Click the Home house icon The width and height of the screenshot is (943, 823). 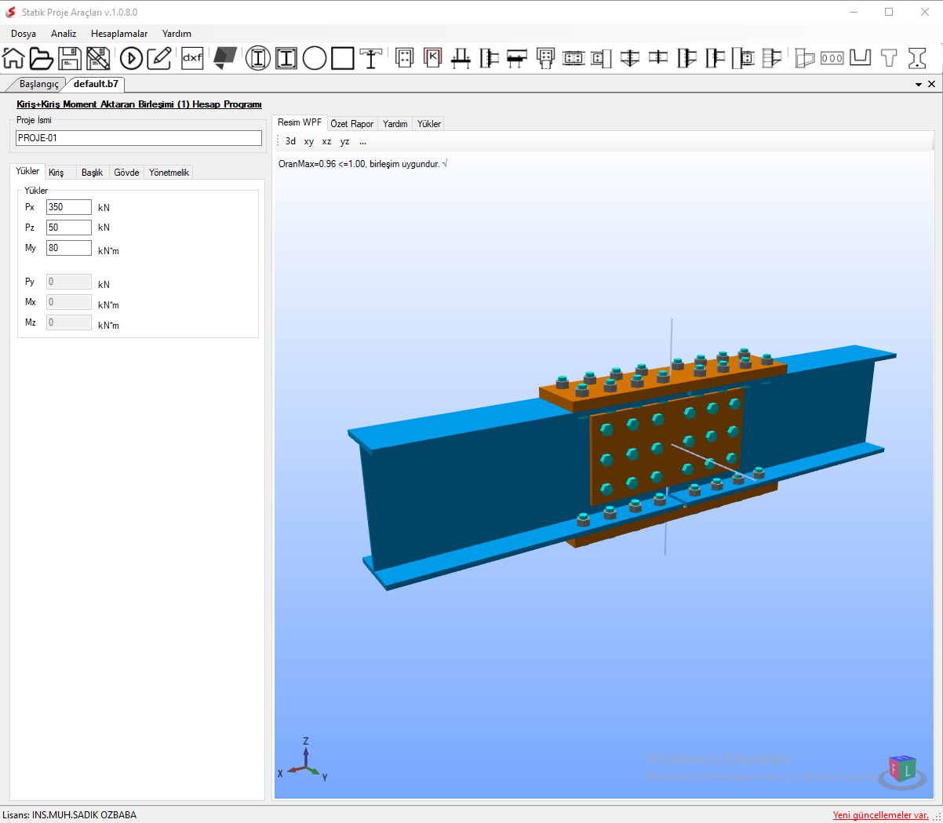click(13, 58)
